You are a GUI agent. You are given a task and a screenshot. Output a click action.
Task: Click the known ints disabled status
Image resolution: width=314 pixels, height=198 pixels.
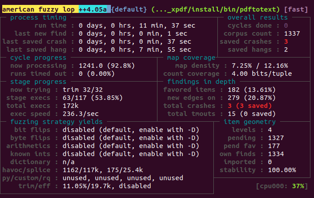(131, 154)
